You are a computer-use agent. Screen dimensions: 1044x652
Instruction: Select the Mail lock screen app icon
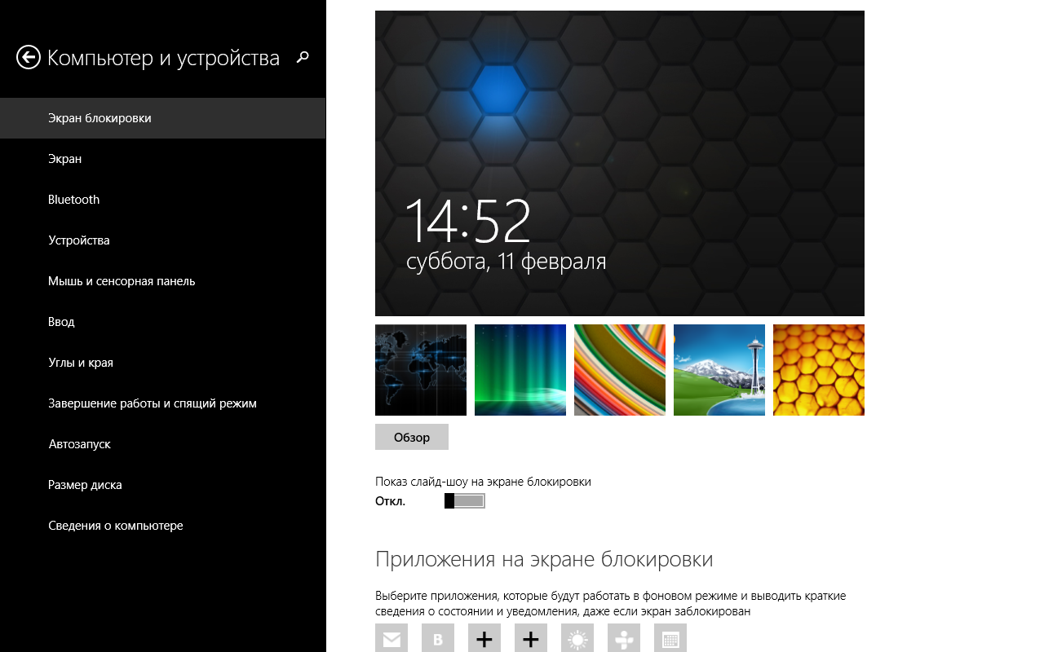391,639
